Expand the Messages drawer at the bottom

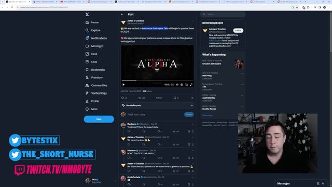click(323, 183)
